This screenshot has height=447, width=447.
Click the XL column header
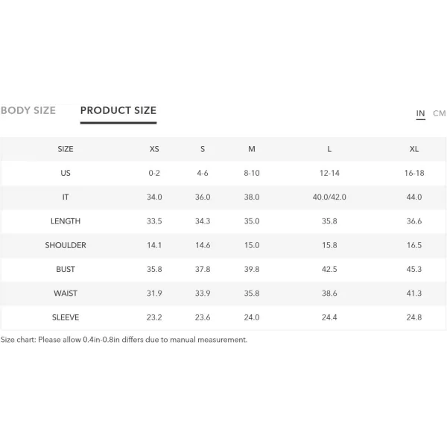pos(414,149)
